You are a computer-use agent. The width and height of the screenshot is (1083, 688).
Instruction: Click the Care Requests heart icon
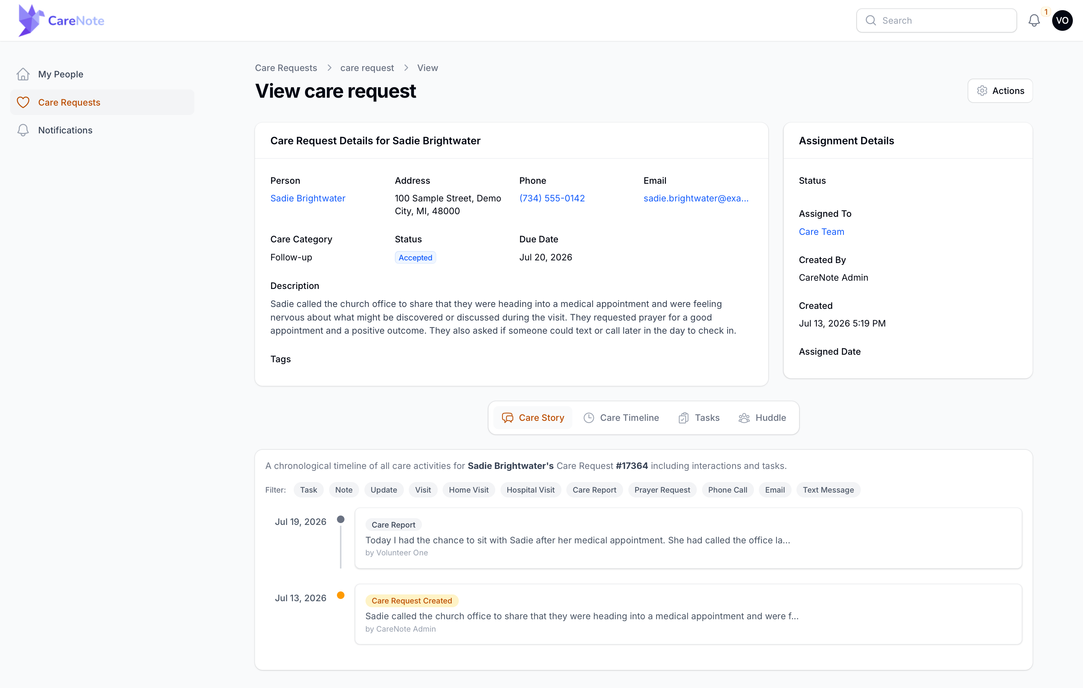23,102
